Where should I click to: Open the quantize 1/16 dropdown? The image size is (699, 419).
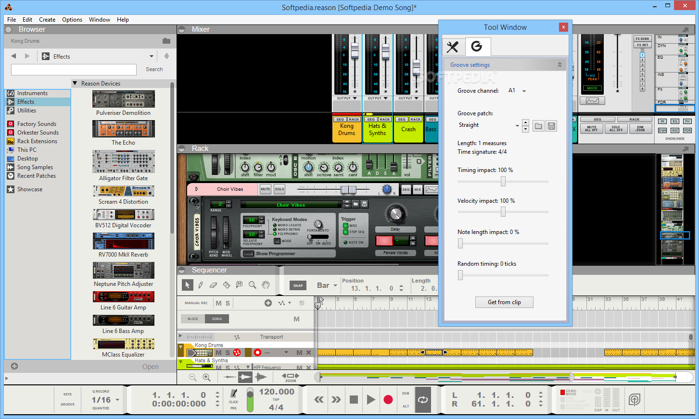click(x=117, y=400)
